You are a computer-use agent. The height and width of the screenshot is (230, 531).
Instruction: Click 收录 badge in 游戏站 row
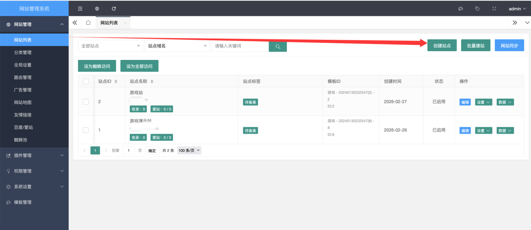point(138,109)
